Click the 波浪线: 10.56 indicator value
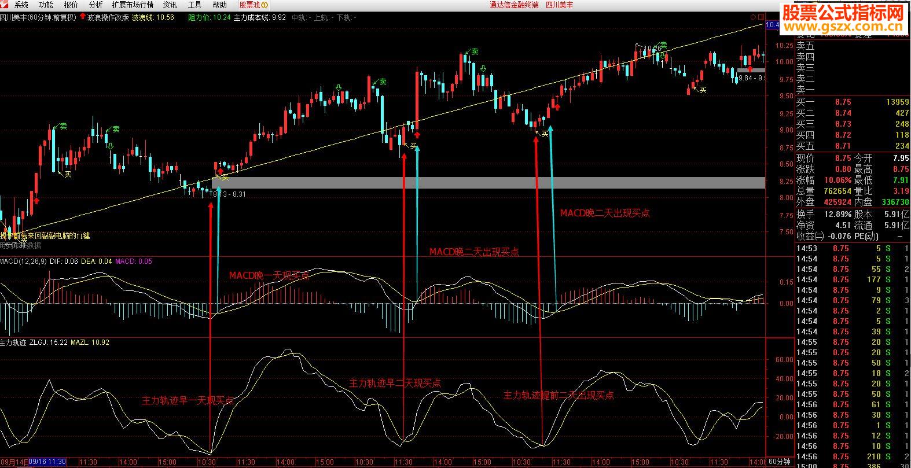The height and width of the screenshot is (468, 911). pyautogui.click(x=153, y=17)
